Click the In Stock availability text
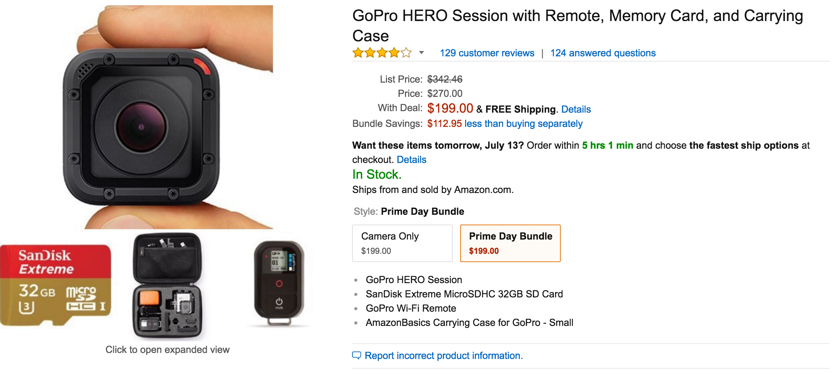This screenshot has height=374, width=834. pyautogui.click(x=376, y=175)
